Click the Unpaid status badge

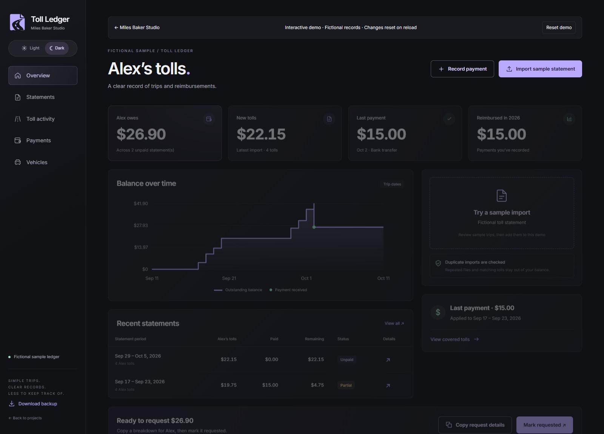point(347,360)
